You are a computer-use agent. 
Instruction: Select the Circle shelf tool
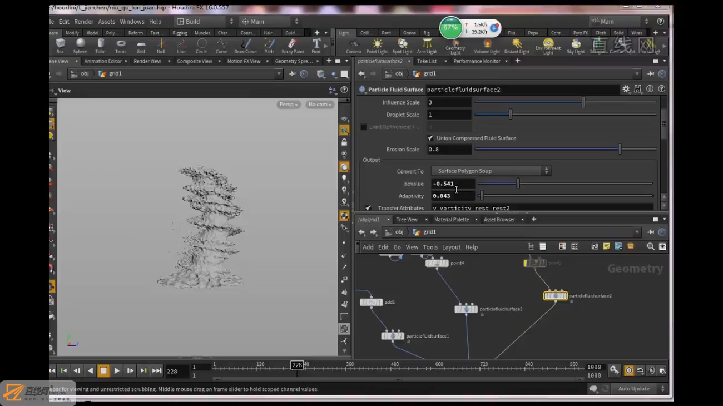click(201, 46)
